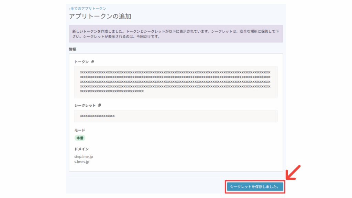Click the new-token notice message
The height and width of the screenshot is (198, 352).
tap(176, 34)
